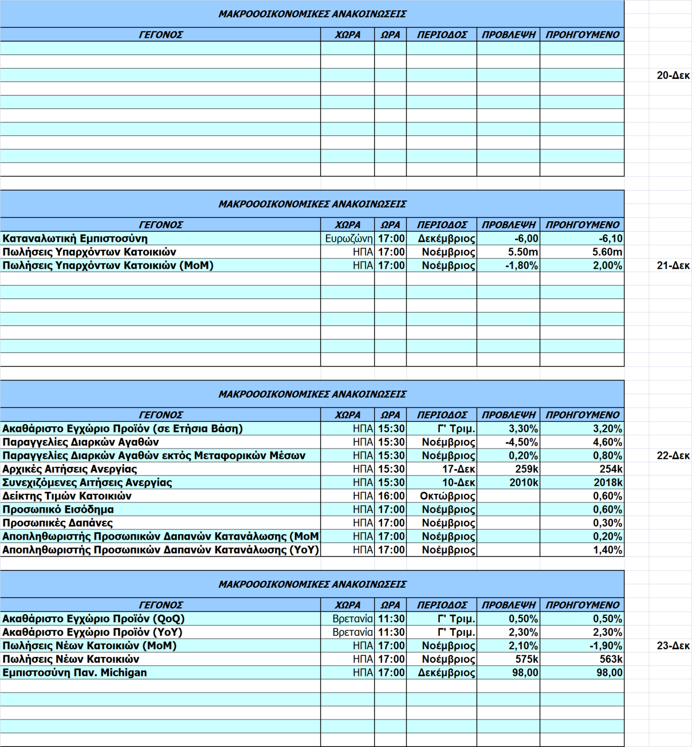Select Προσωπικές Δαπάνες row label

[160, 523]
